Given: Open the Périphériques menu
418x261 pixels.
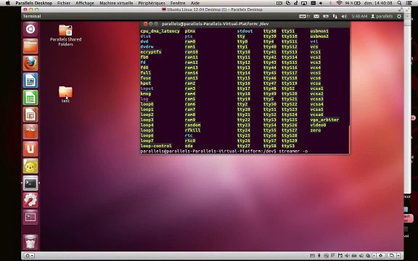Looking at the screenshot, I should coord(152,3).
